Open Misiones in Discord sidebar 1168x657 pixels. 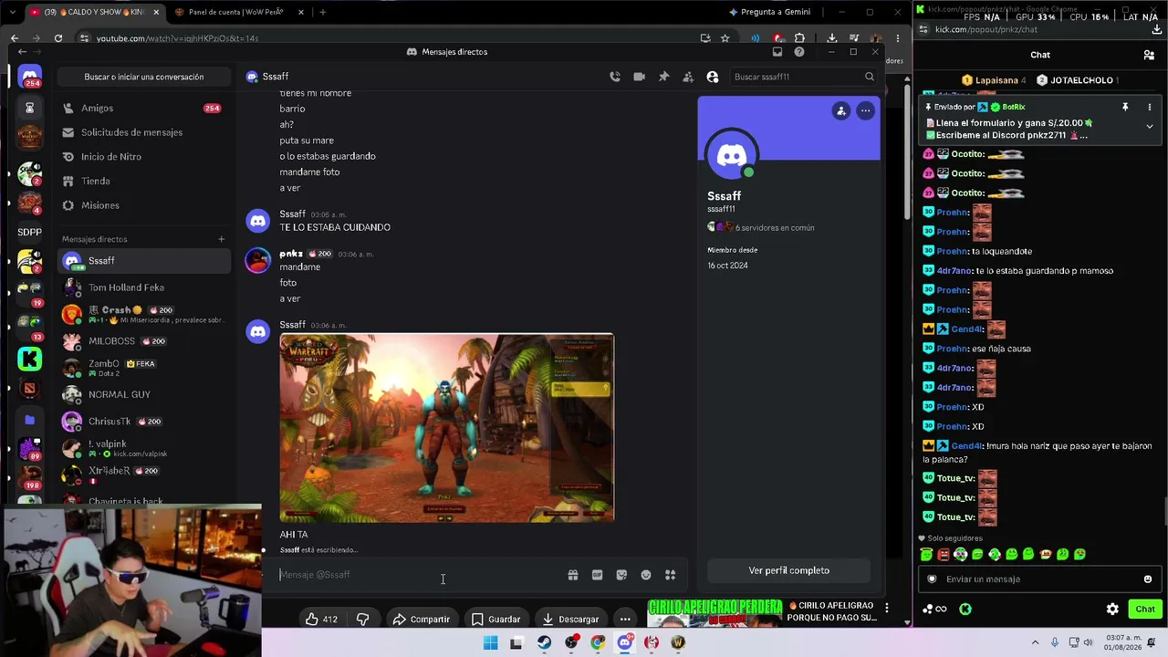coord(143,205)
